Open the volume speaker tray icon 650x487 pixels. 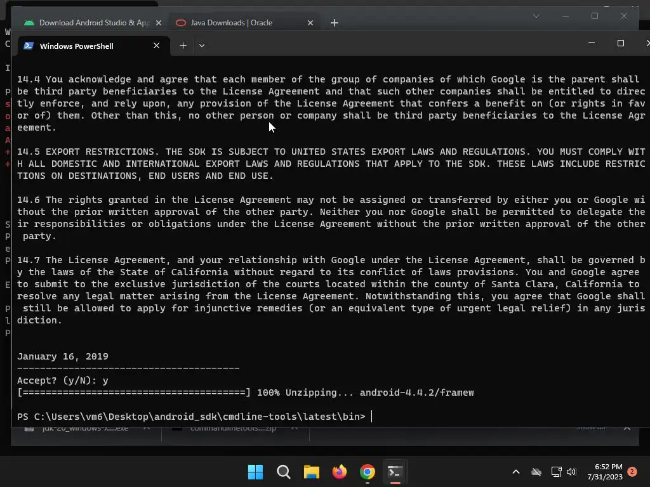coord(572,472)
